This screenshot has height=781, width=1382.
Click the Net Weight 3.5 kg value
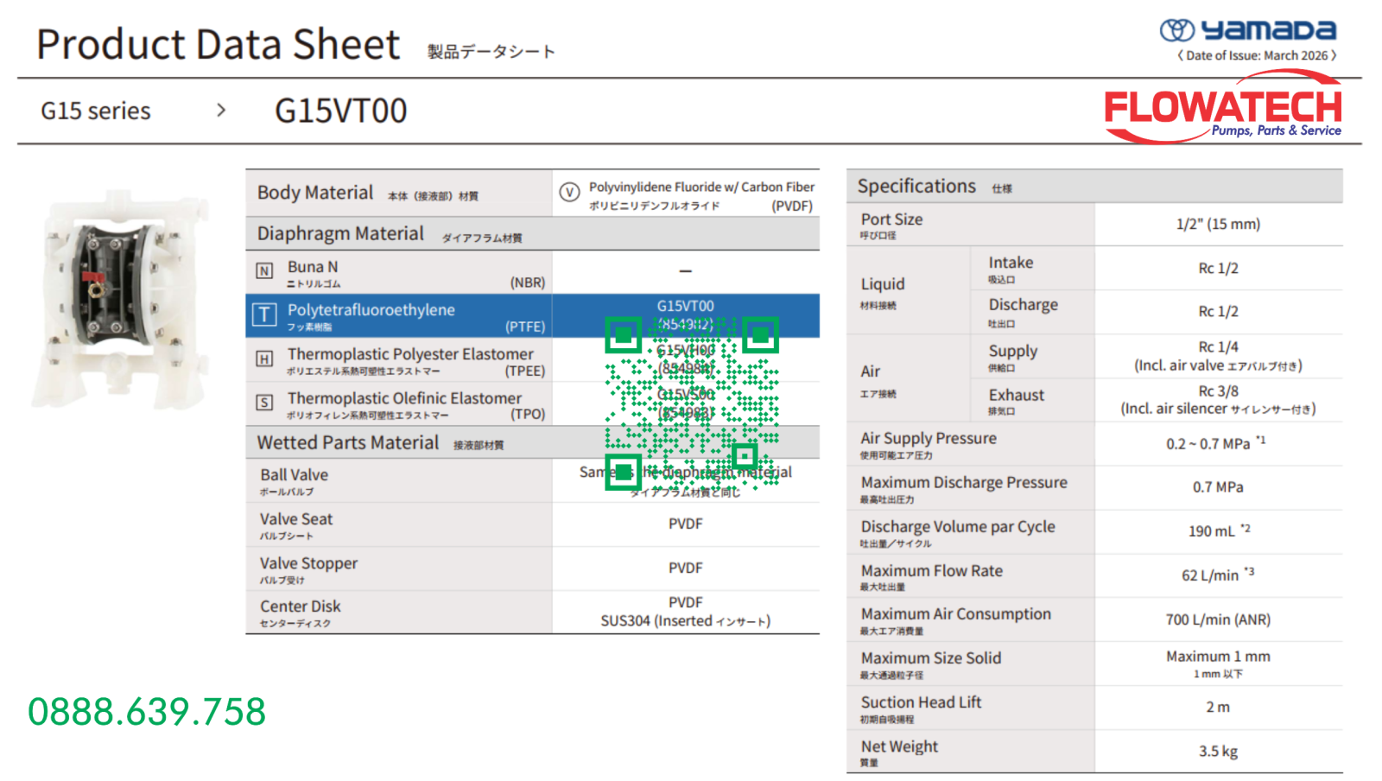coord(1218,752)
